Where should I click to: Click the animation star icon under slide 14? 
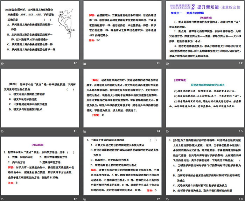click(85, 131)
